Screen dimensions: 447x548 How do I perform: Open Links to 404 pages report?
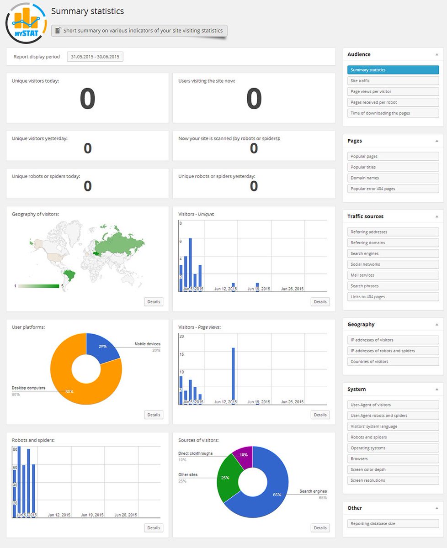393,297
